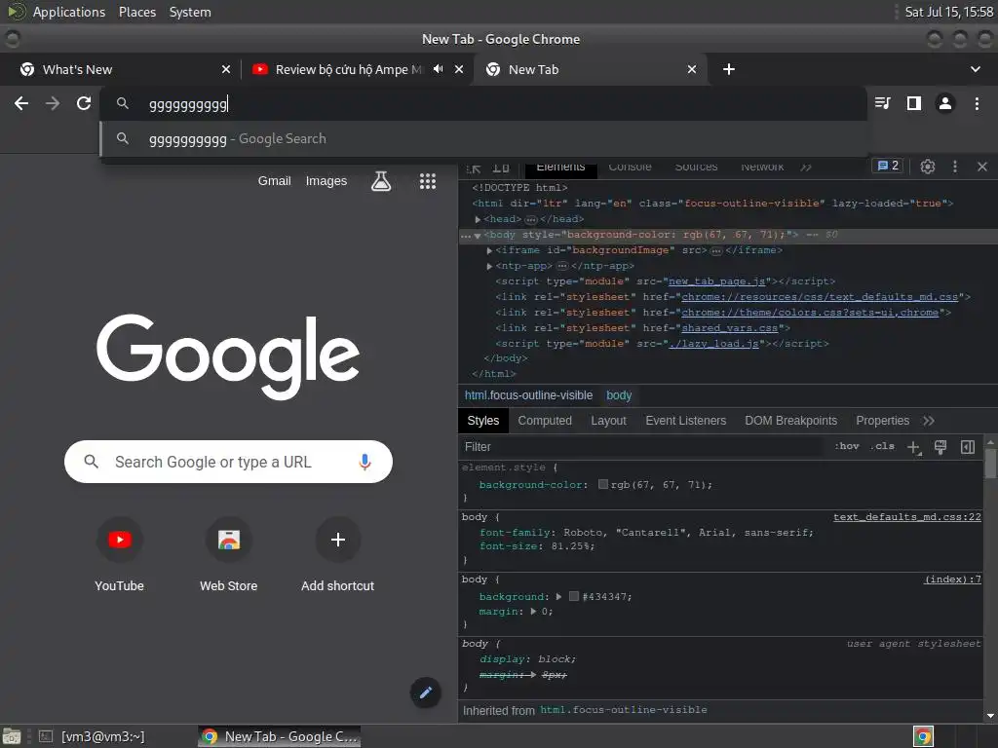
Task: Click the Search Google or type a URL box
Action: click(228, 462)
